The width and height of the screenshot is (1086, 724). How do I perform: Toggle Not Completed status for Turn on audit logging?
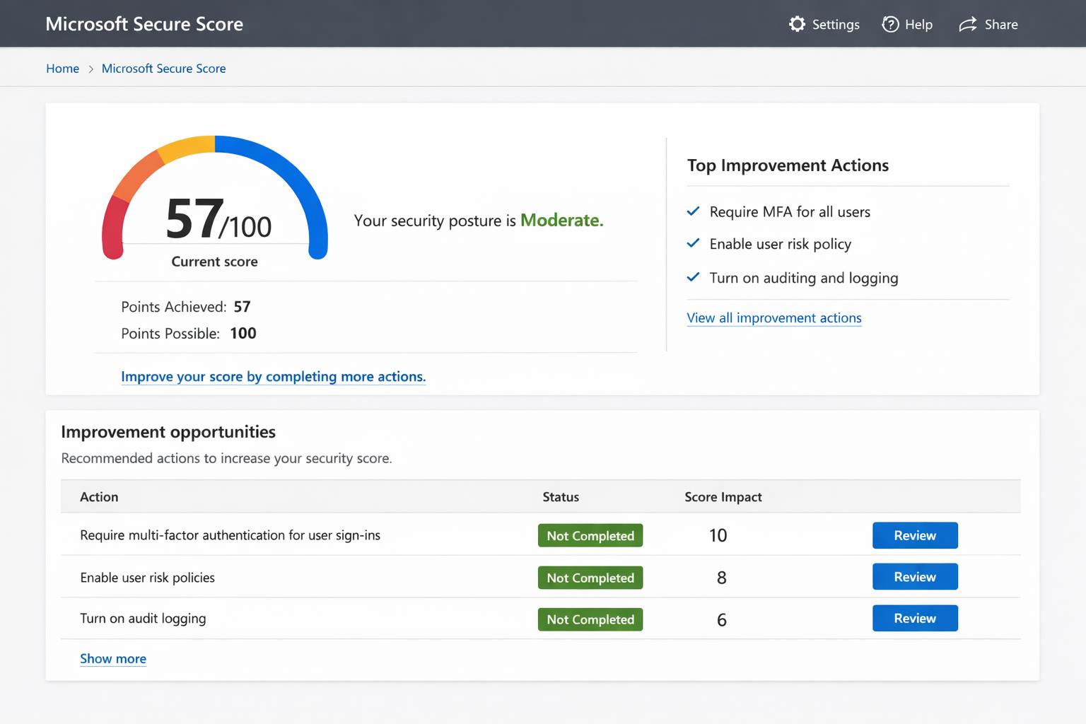(x=590, y=619)
